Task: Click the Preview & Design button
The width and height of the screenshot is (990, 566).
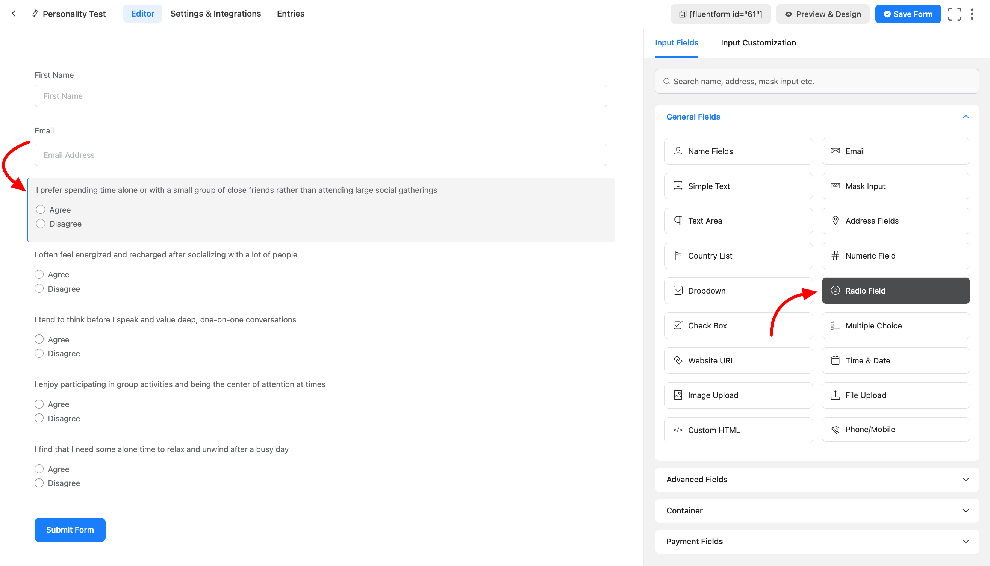Action: (822, 14)
